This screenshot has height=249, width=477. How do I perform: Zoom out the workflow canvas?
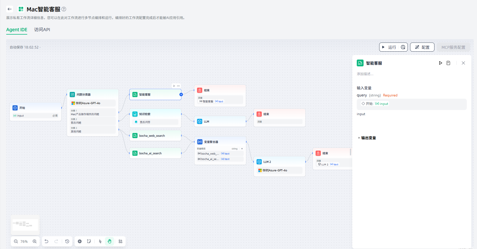(16, 241)
